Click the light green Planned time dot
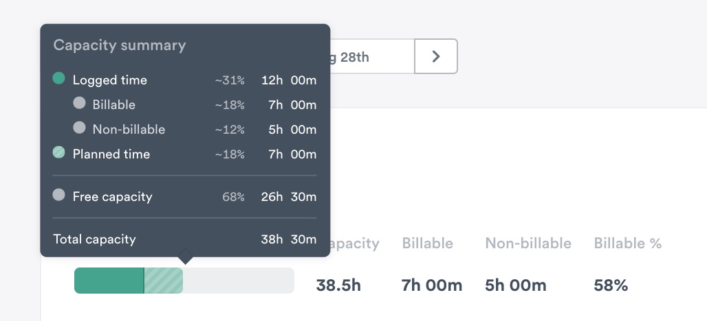 (59, 153)
